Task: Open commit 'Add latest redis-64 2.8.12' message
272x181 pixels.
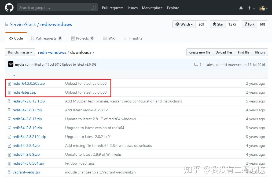Action: [86, 110]
